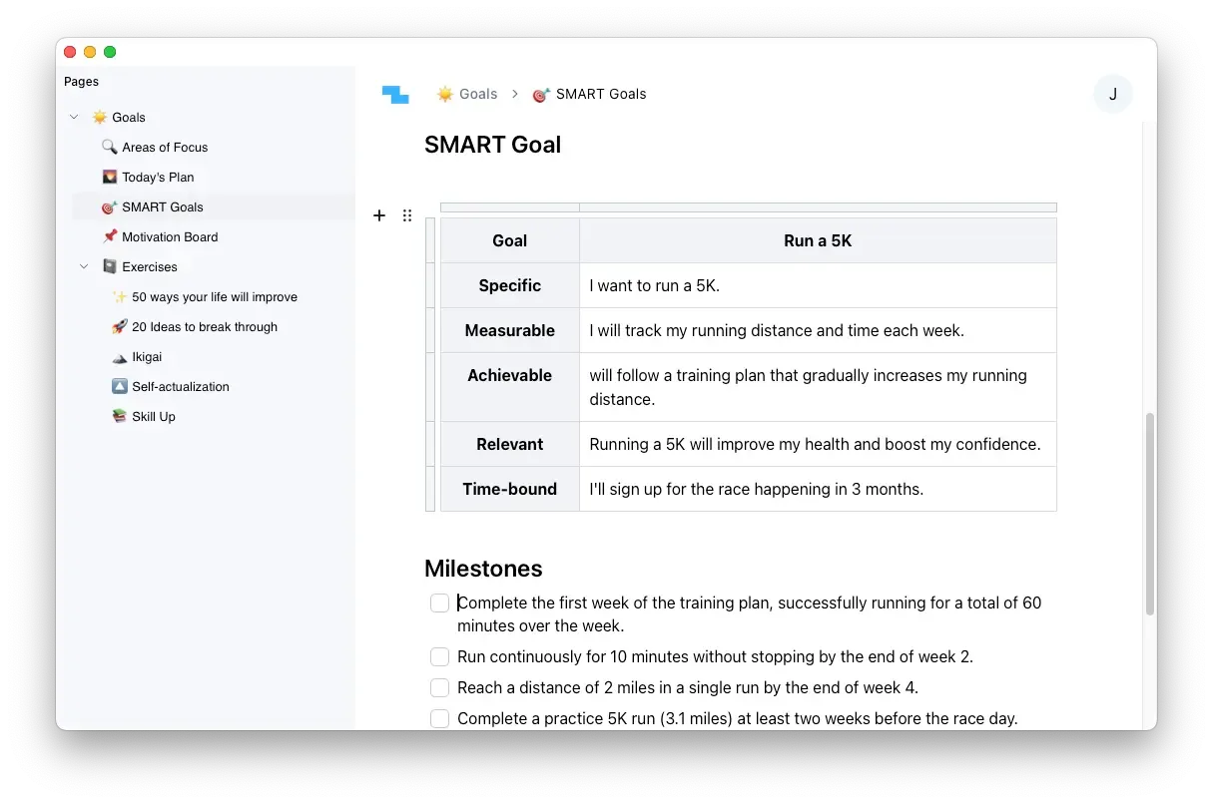This screenshot has height=804, width=1213.
Task: Click the blue app logo icon
Action: click(395, 95)
